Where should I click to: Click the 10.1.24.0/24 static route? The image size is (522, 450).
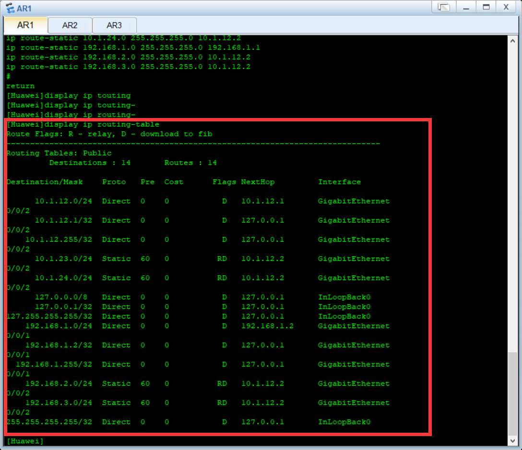coord(63,278)
